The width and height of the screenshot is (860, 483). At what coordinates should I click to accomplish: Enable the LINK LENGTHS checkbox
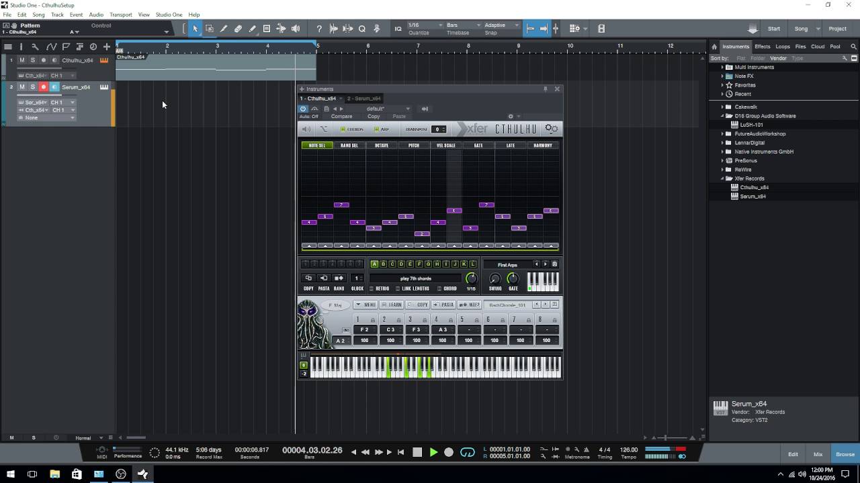(x=397, y=288)
